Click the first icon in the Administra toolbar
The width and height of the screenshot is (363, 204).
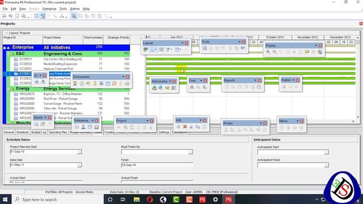coord(154,88)
